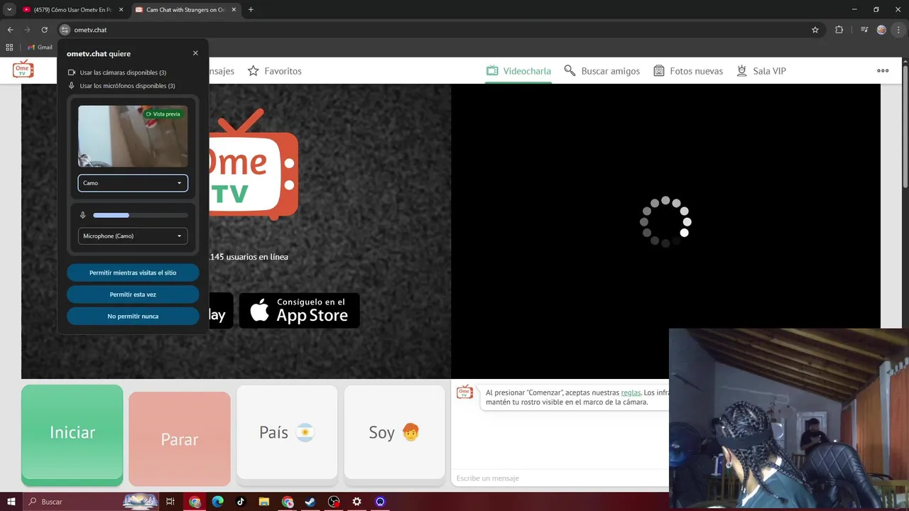Open the País country selector
This screenshot has height=511, width=909.
(287, 432)
